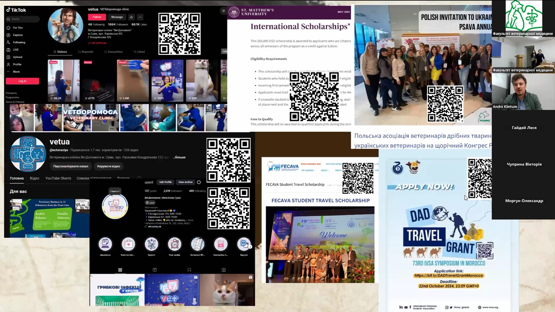Viewport: 555px width, 312px height.
Task: Open the TikTok video with 1009 views
Action: coord(167,81)
